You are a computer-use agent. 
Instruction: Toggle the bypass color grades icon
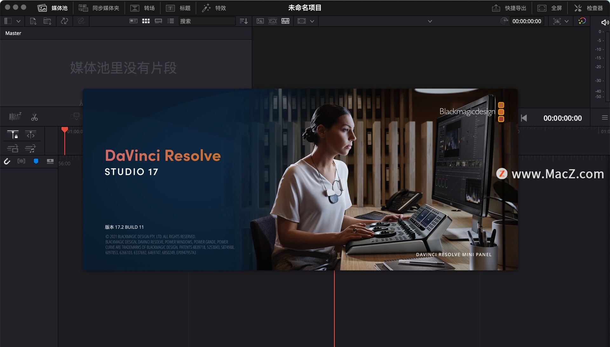coord(582,21)
